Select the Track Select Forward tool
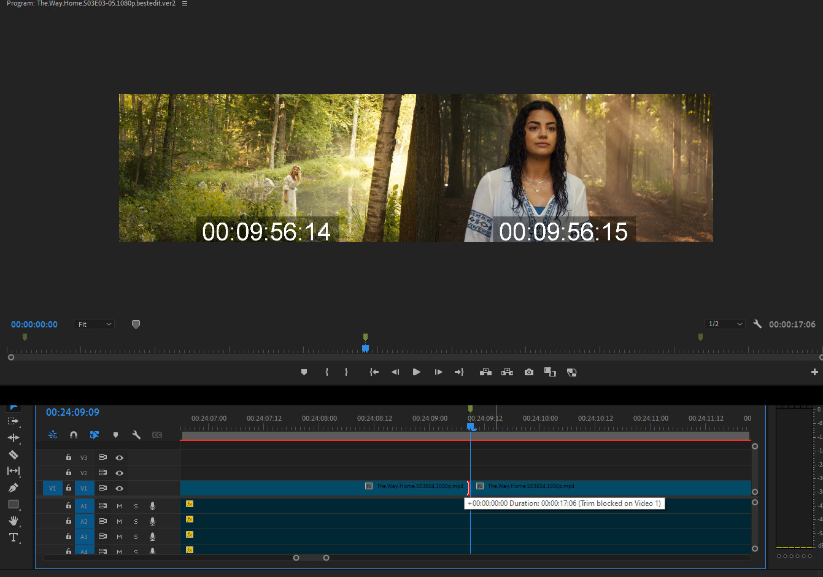Screen dimensions: 823x577 pos(13,421)
